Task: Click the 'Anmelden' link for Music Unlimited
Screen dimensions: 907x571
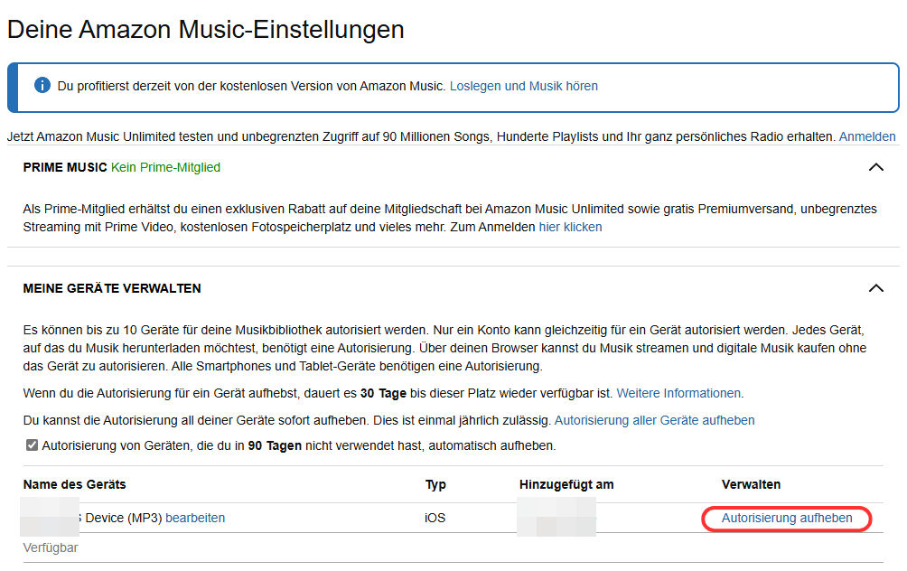Action: [x=867, y=136]
